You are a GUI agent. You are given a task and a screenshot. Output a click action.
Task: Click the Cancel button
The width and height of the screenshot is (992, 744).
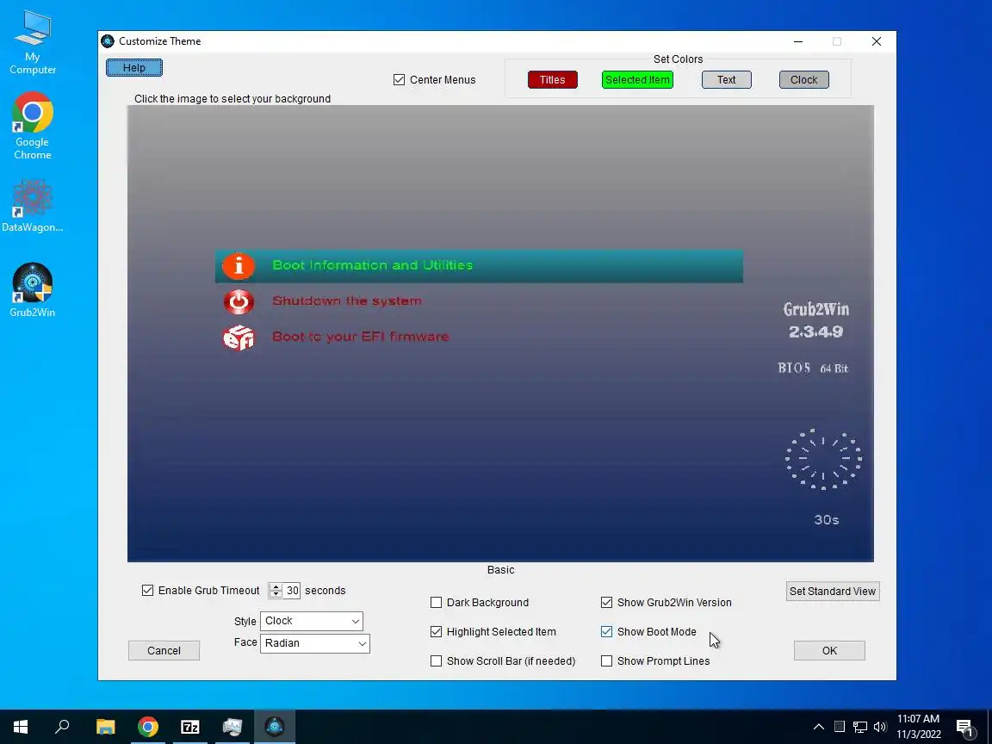point(164,650)
